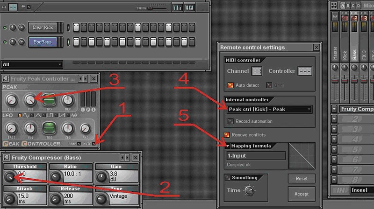Select the LFO sine wave shape icon

click(x=21, y=115)
